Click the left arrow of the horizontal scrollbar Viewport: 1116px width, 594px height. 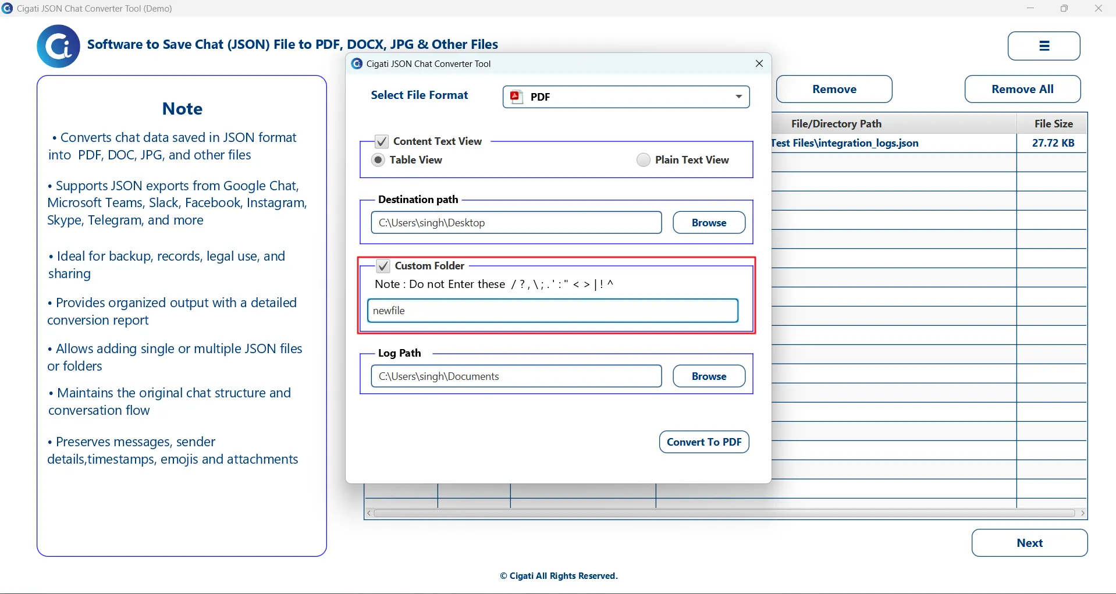point(369,513)
